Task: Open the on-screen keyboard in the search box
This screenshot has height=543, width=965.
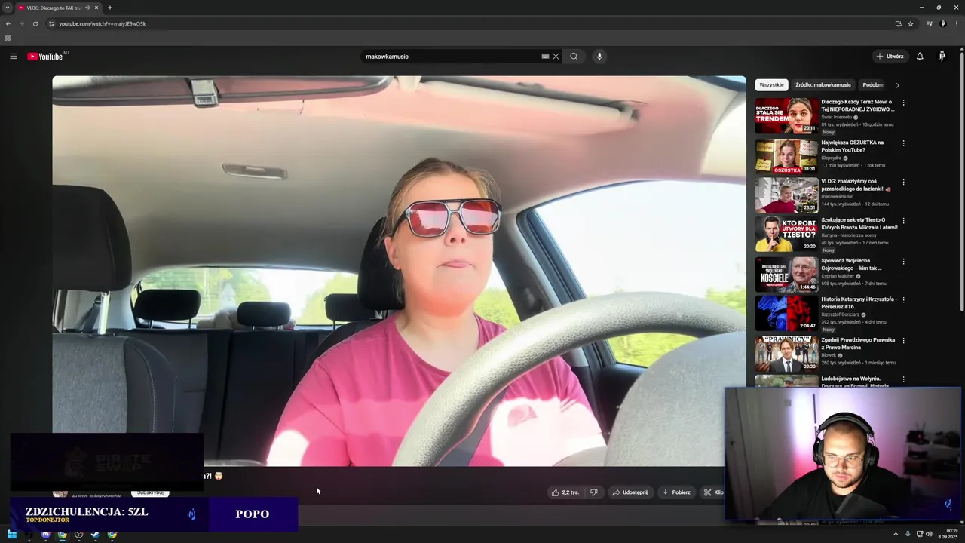Action: click(x=545, y=57)
